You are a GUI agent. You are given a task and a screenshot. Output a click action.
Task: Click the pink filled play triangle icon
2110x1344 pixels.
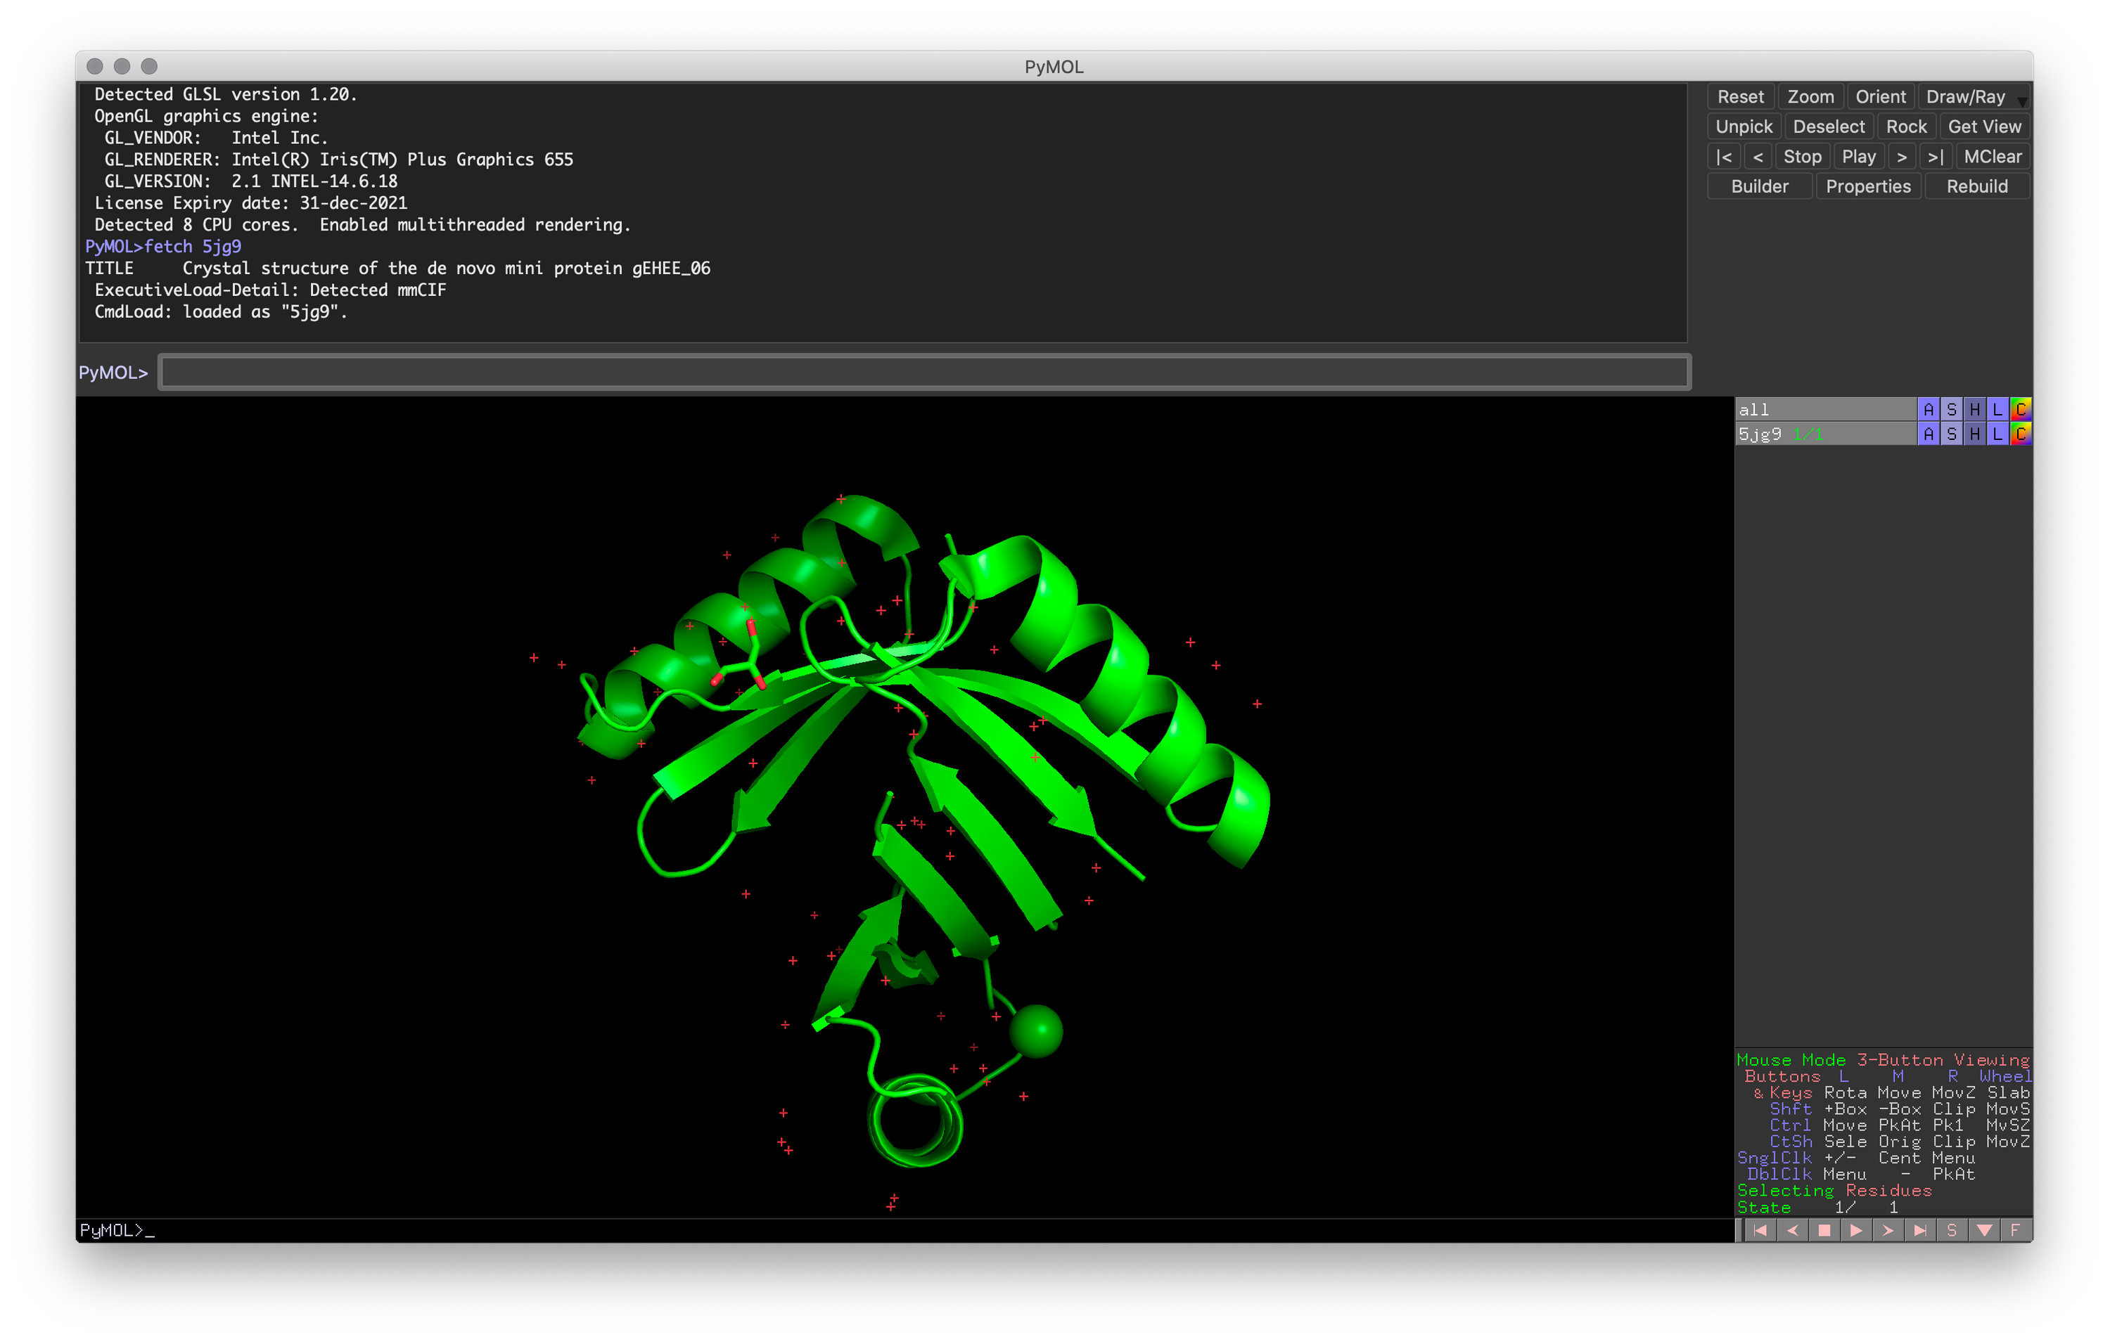(1856, 1230)
